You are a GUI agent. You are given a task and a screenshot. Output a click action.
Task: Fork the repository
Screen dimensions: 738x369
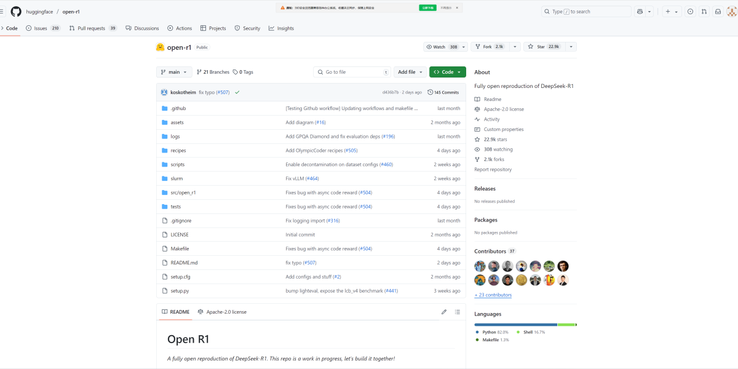490,47
